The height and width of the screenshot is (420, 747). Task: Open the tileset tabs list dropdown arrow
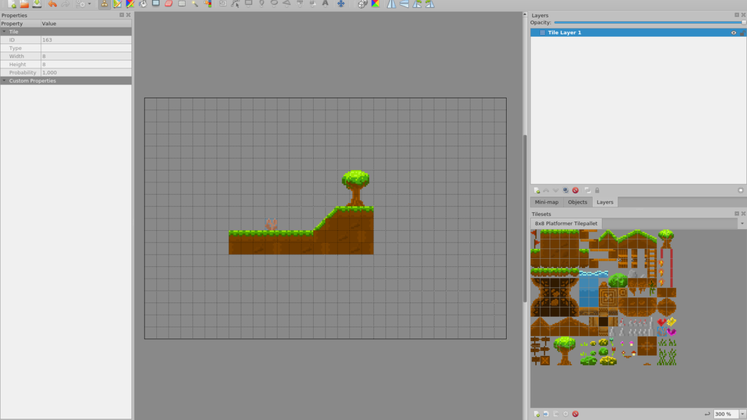(x=742, y=223)
